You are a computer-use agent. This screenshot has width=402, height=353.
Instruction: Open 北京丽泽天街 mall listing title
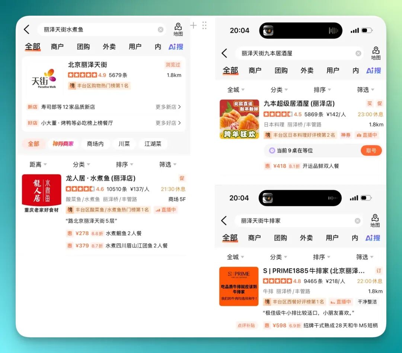click(x=88, y=65)
